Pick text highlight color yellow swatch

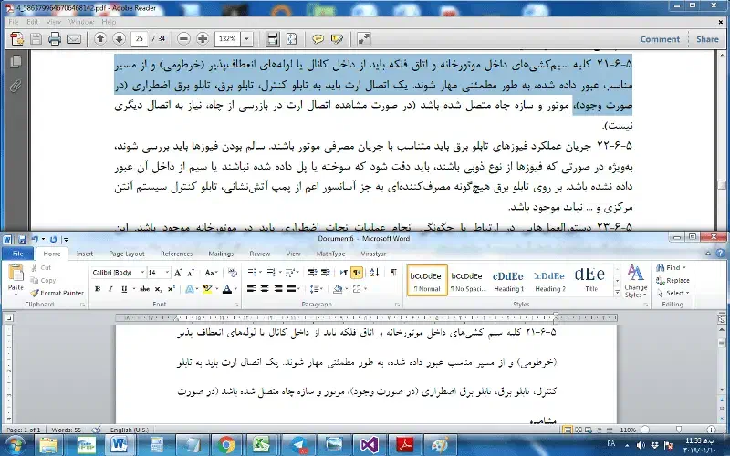click(x=207, y=289)
